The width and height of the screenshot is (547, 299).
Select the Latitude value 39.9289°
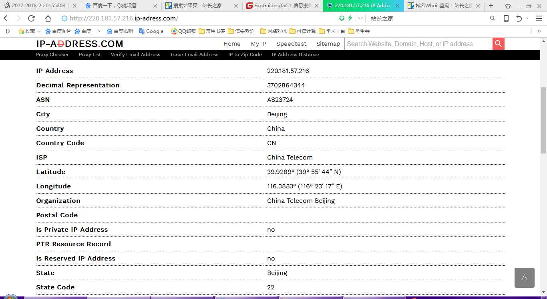[281, 172]
